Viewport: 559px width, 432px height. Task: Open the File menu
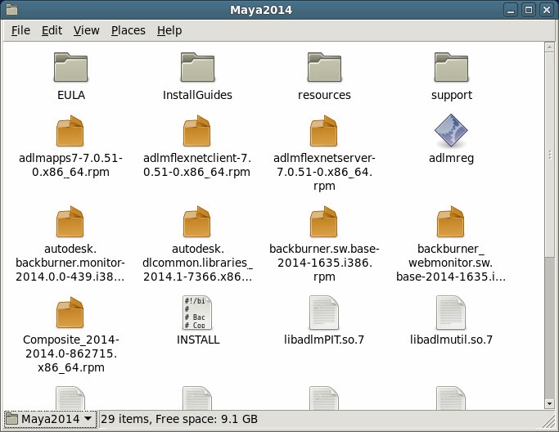pyautogui.click(x=20, y=30)
